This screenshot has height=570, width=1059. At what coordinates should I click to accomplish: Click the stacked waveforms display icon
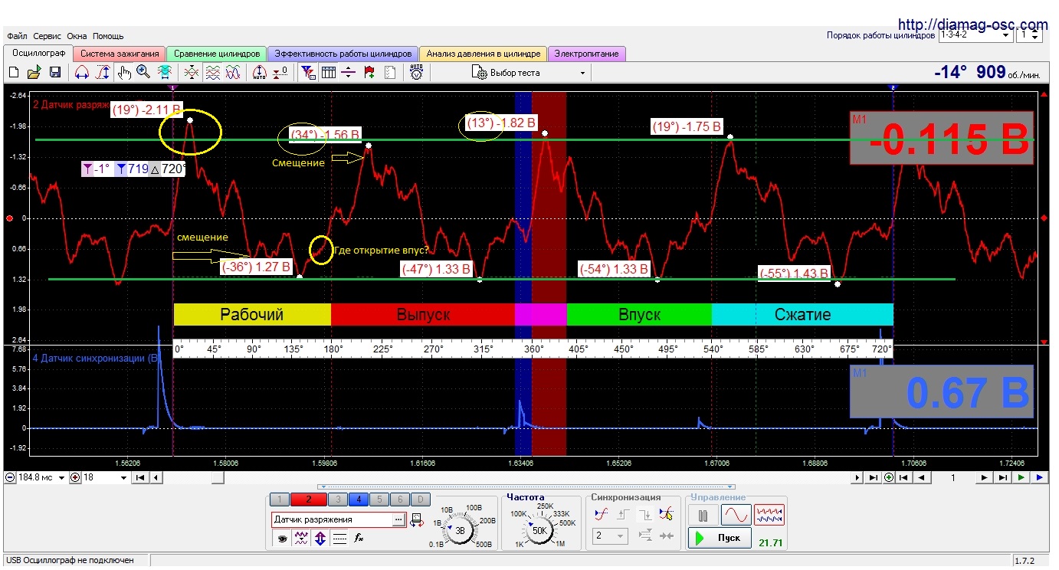click(x=212, y=73)
